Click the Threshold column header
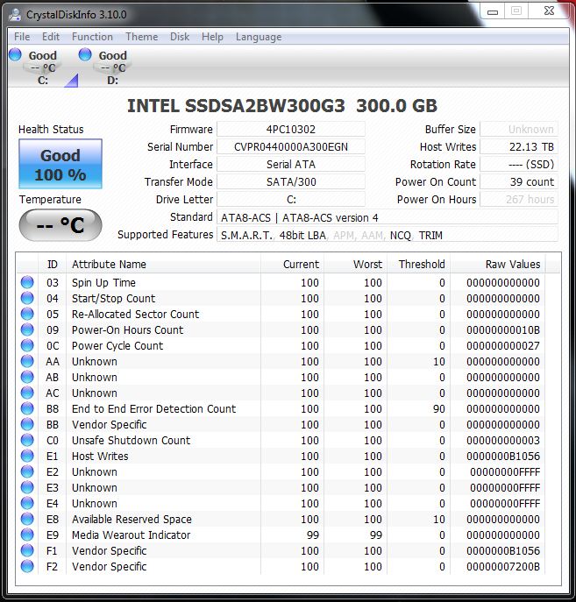The image size is (576, 602). tap(419, 265)
